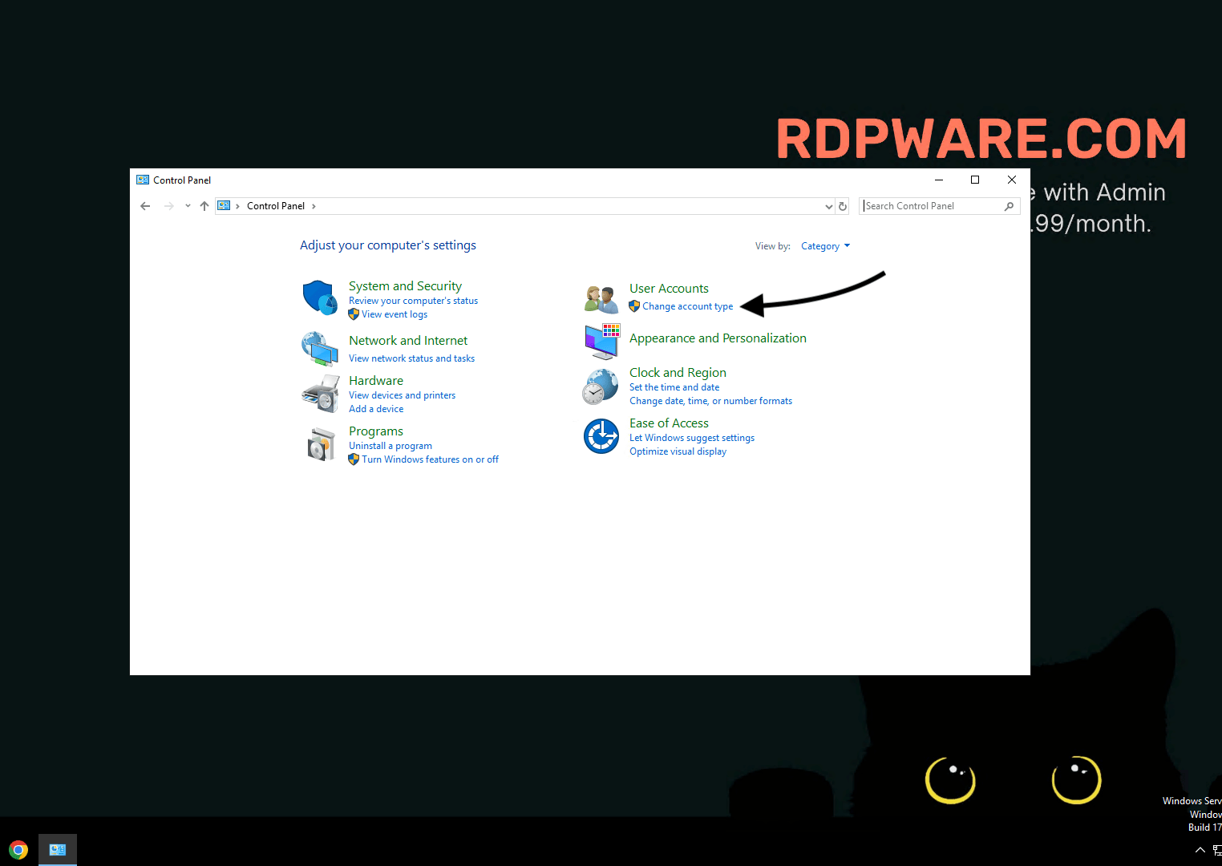Viewport: 1222px width, 866px height.
Task: Open the View by Category dropdown
Action: [825, 246]
